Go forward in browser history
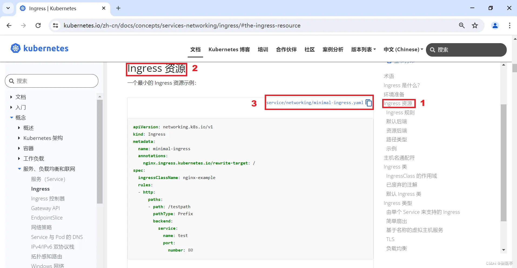The width and height of the screenshot is (517, 268). click(x=23, y=25)
